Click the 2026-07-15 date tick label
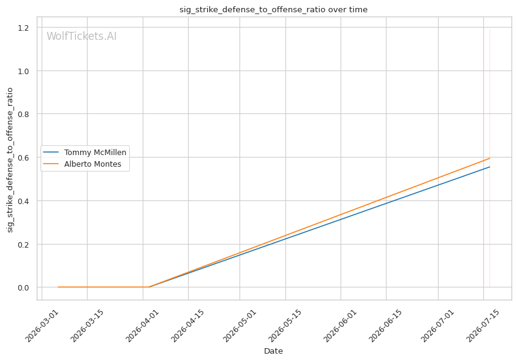The height and width of the screenshot is (361, 517). (x=483, y=325)
